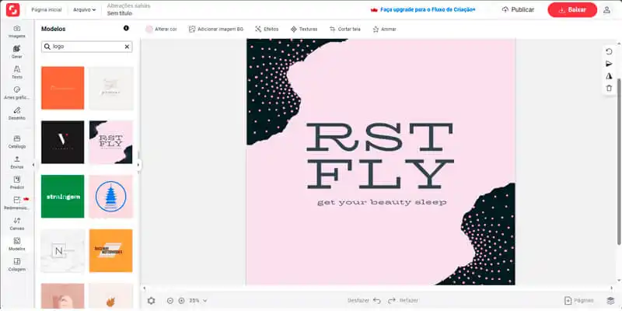
Task: Click the Publicar button
Action: pyautogui.click(x=518, y=10)
